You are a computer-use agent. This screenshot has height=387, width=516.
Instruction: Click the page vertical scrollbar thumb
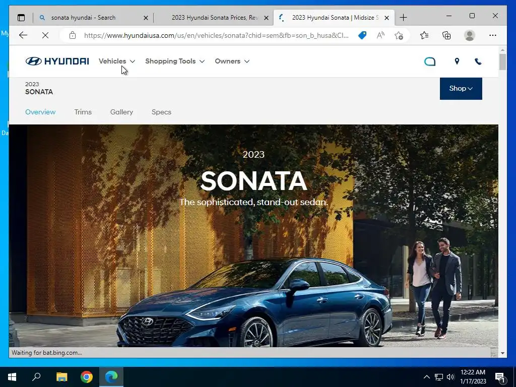click(502, 62)
